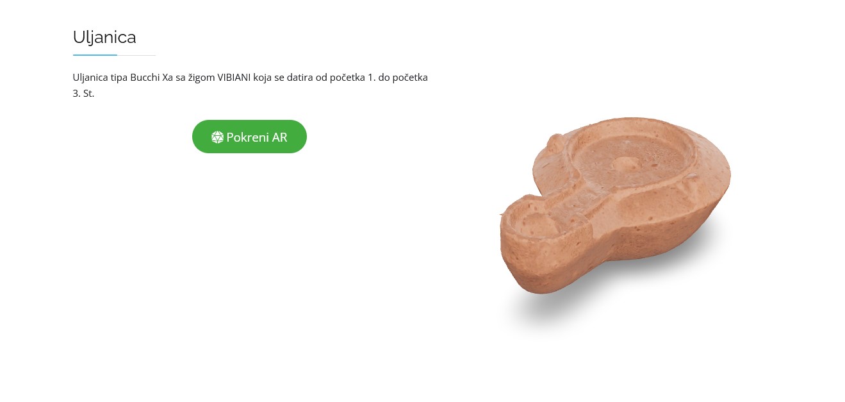The image size is (845, 402).
Task: Click the AR letters on green button
Action: coord(280,137)
